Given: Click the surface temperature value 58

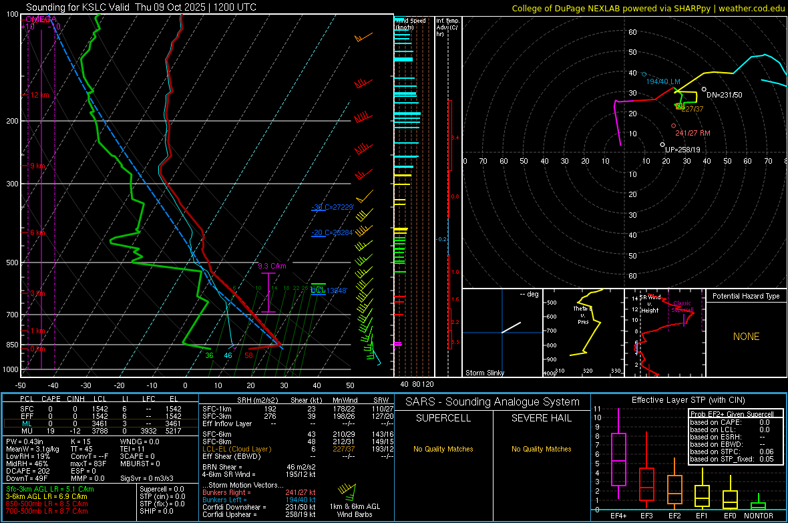Looking at the screenshot, I should click(248, 355).
